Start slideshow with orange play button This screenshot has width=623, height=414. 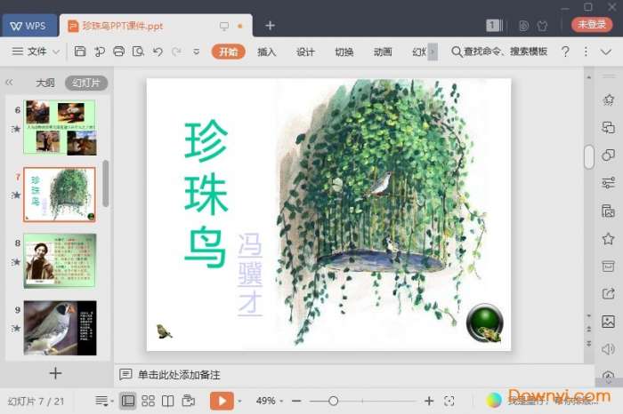click(222, 401)
